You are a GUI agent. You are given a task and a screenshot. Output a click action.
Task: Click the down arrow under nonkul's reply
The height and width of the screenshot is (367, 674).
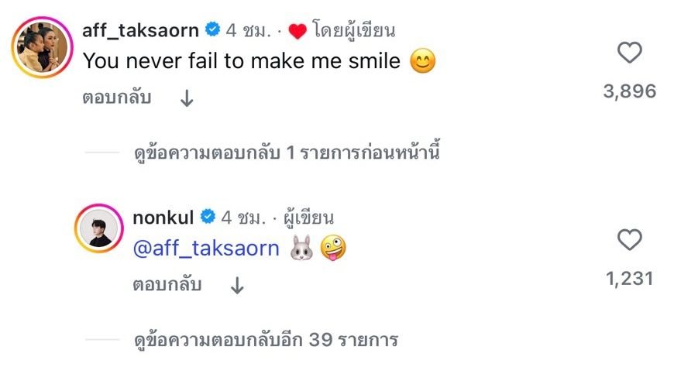tap(237, 285)
